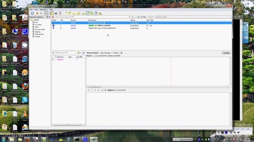The height and width of the screenshot is (142, 254).
Task: Check the .hgignore file checkbox
Action: pyautogui.click(x=53, y=60)
